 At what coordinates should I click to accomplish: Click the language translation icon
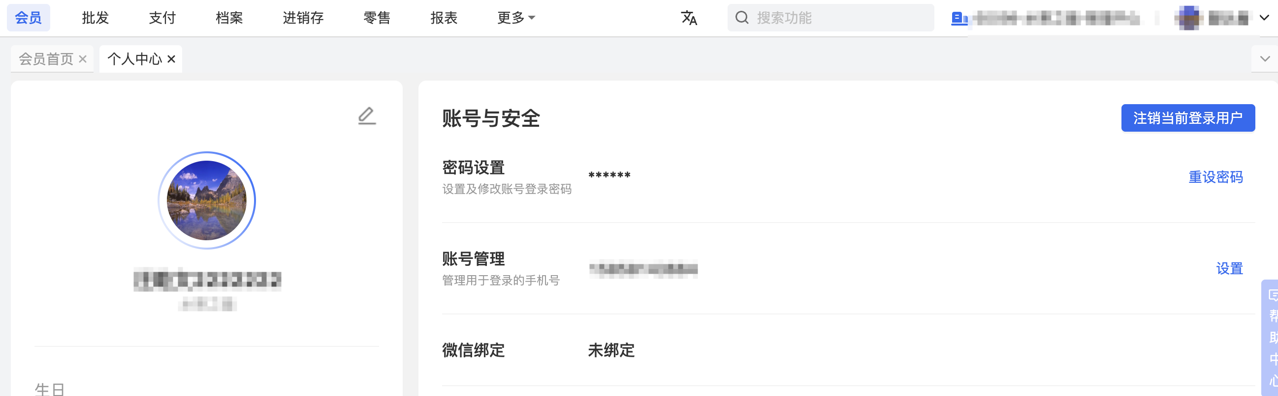pos(689,18)
